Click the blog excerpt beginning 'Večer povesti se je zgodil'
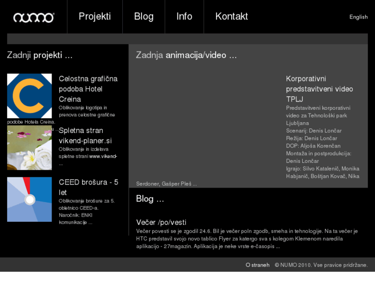Screen dimensions: 375x281 pyautogui.click(x=247, y=239)
